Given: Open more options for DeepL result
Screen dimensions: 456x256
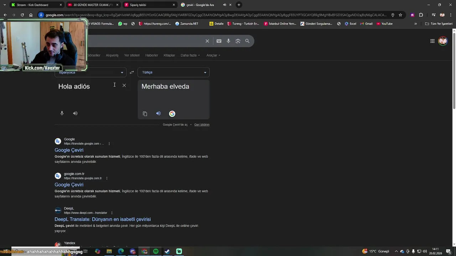Looking at the screenshot, I should pyautogui.click(x=112, y=213).
